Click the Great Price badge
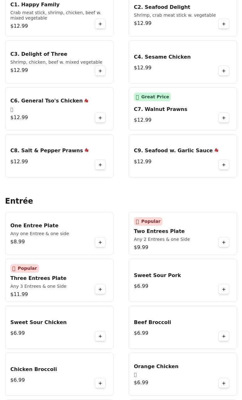This screenshot has width=242, height=400. coord(152,97)
